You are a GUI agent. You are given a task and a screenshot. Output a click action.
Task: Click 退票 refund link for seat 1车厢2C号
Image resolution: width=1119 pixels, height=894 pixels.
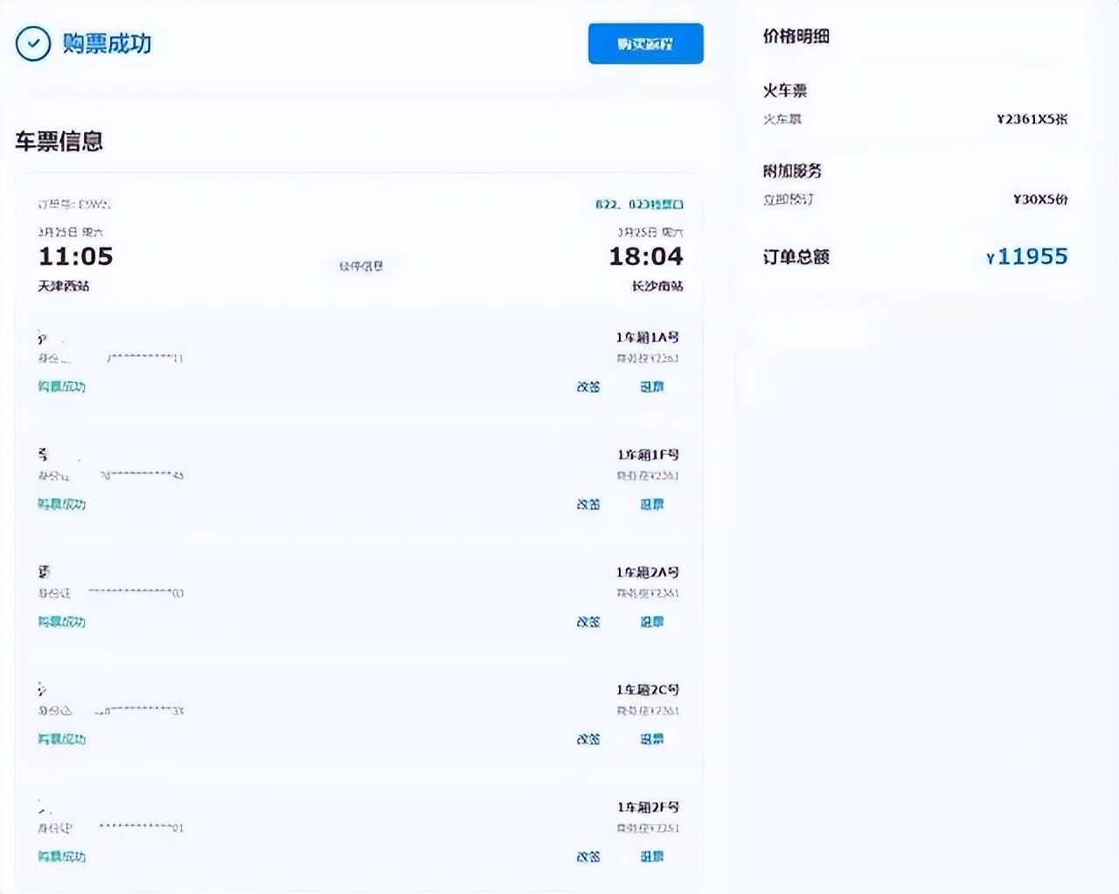653,739
